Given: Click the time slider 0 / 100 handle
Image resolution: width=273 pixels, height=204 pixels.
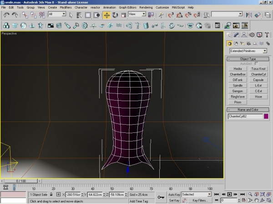Looking at the screenshot, I should click(21, 181).
